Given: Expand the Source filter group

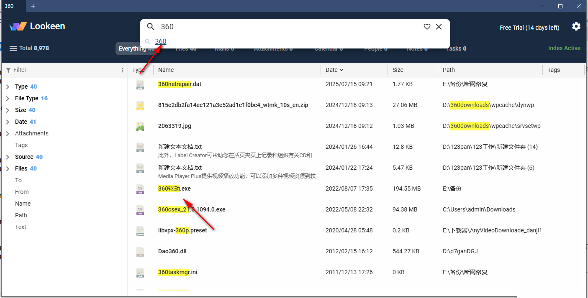Looking at the screenshot, I should coord(8,157).
